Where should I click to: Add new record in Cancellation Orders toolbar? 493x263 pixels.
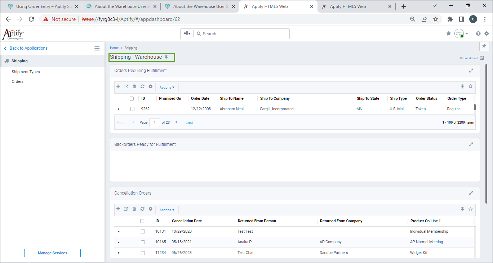(118, 209)
